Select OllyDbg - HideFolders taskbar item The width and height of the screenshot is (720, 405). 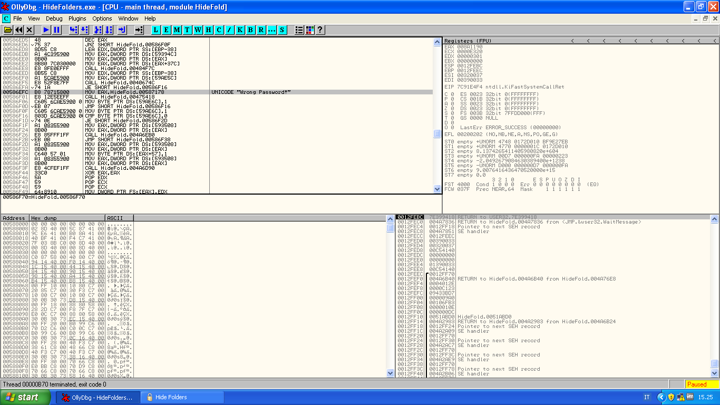[x=99, y=397]
